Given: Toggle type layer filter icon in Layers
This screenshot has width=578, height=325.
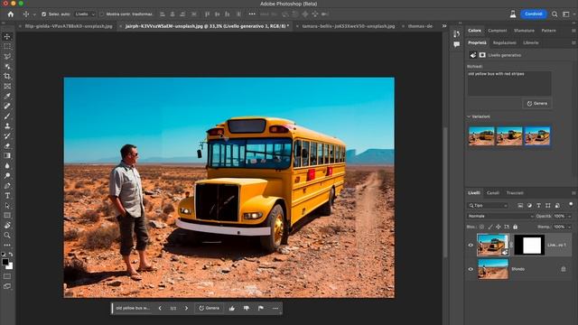Looking at the screenshot, I should coord(538,205).
